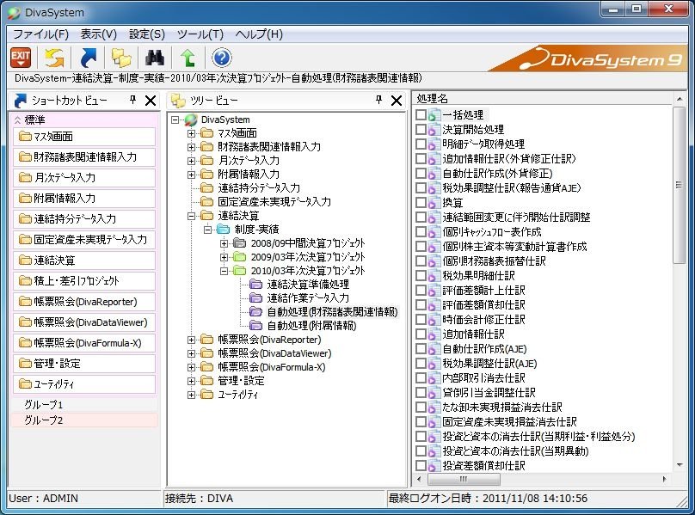Open the 帳票照会(DivaDataViewer) shortcut button
695x515 pixels.
point(84,322)
